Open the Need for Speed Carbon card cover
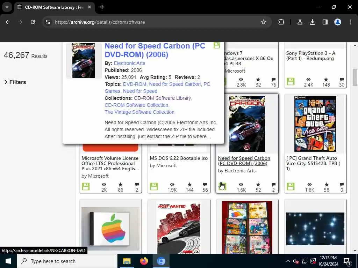This screenshot has width=358, height=268. pos(247,124)
